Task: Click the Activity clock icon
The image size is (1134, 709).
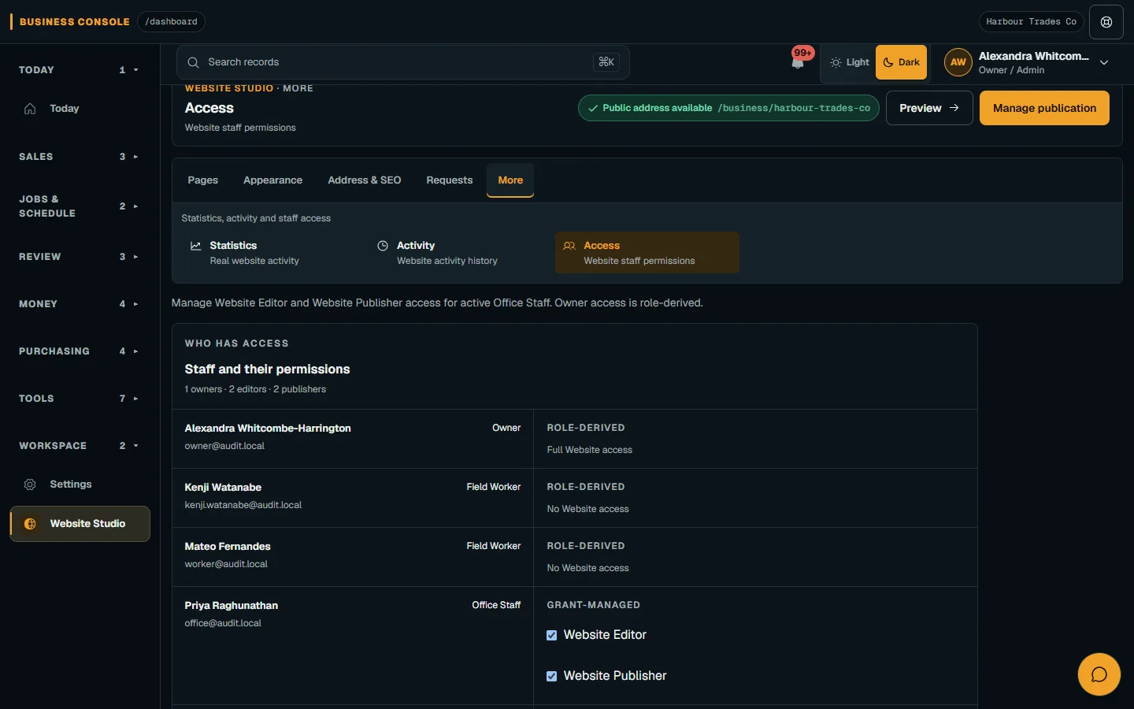Action: click(383, 246)
